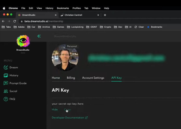The width and height of the screenshot is (181, 129).
Task: Open the Profiles menu
Action: [77, 8]
